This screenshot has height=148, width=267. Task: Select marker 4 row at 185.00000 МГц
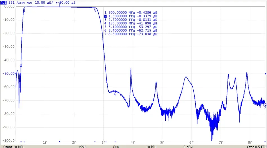[x=131, y=23]
